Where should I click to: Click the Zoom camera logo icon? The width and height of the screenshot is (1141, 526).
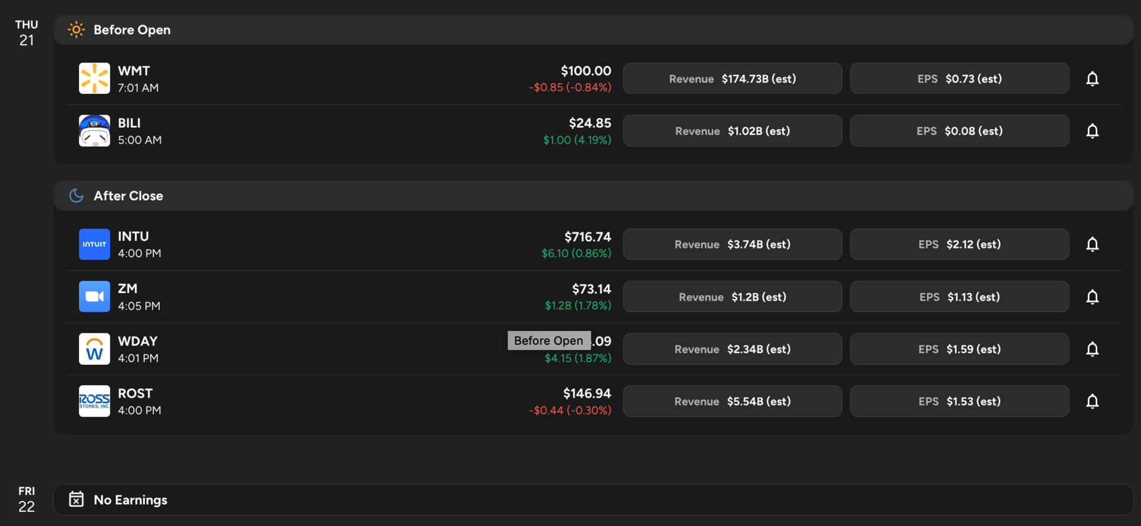pyautogui.click(x=94, y=297)
